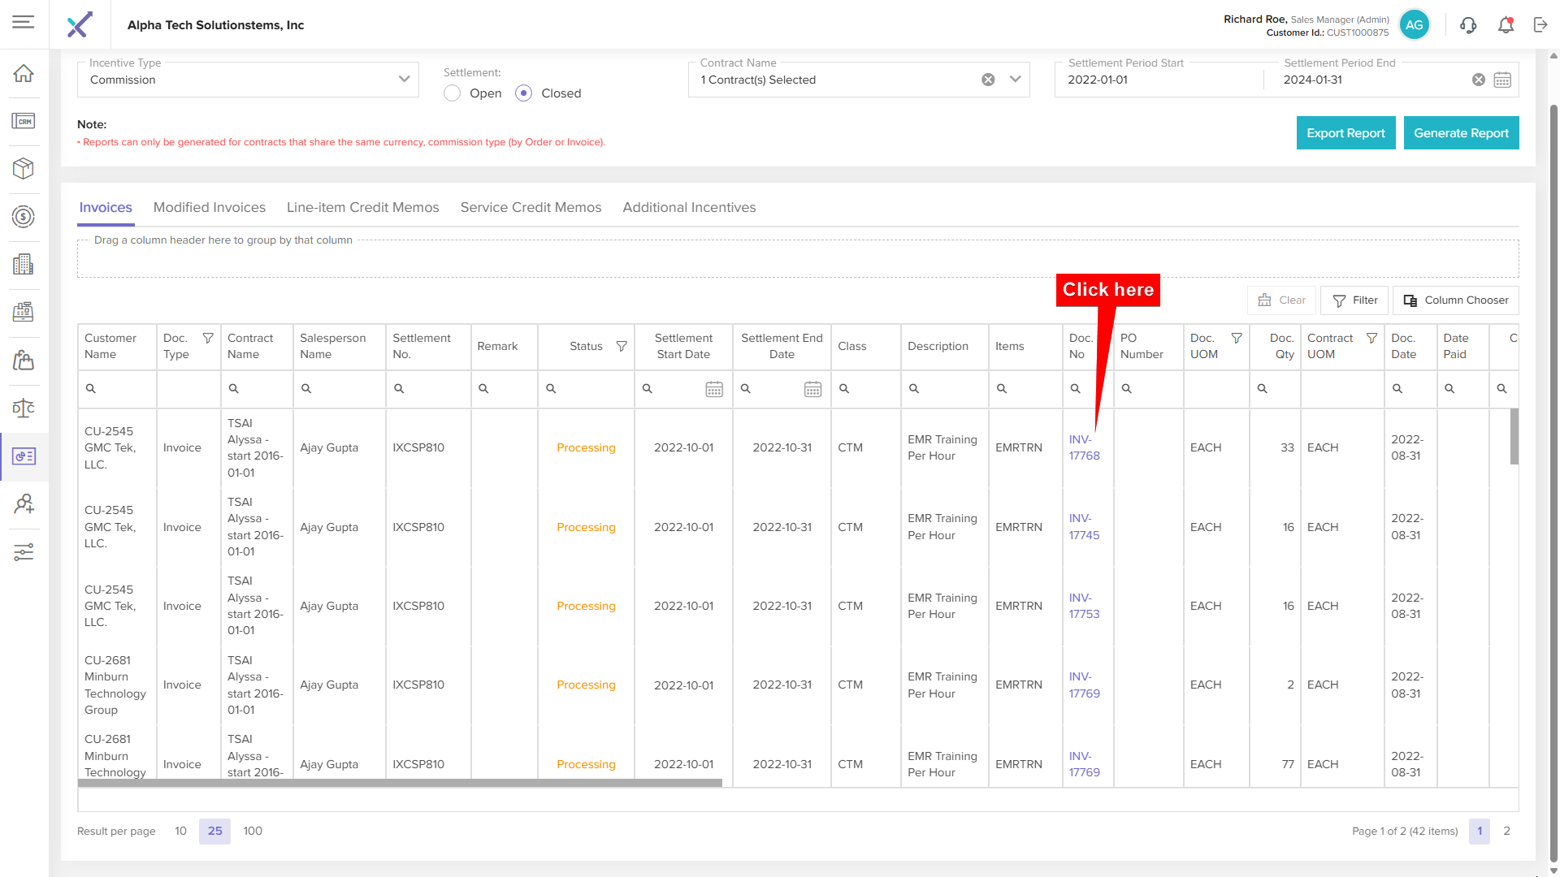Expand the Incentive Type dropdown
Image resolution: width=1560 pixels, height=877 pixels.
404,80
